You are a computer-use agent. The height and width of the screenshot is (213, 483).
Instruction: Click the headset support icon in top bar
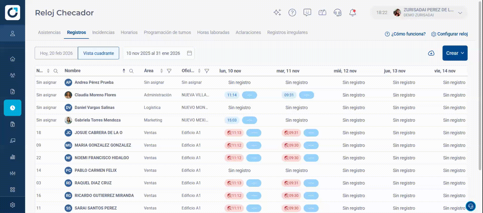click(337, 13)
